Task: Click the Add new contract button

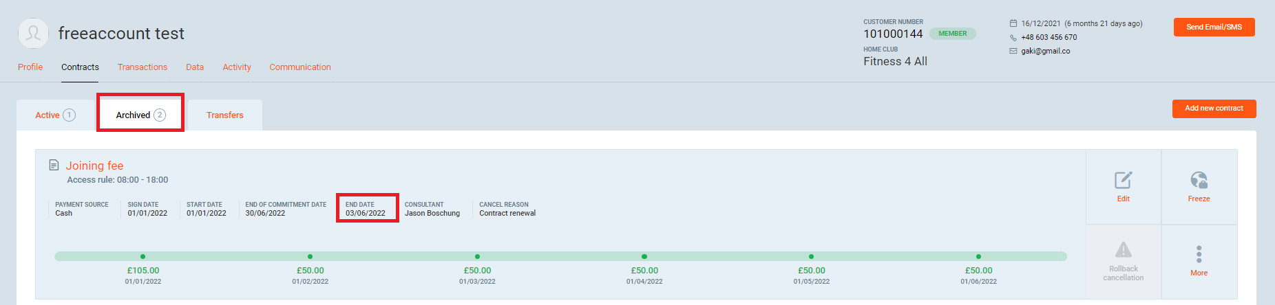Action: point(1214,109)
